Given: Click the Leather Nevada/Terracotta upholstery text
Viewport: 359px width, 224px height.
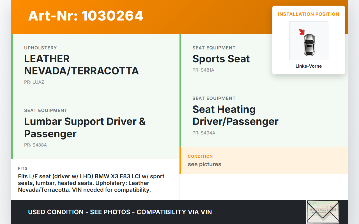Looking at the screenshot, I should 81,65.
